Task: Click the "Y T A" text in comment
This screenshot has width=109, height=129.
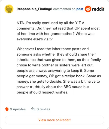Action: click(x=80, y=23)
